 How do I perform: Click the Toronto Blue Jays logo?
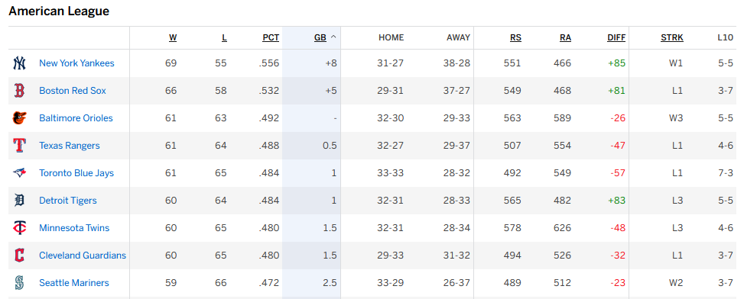tap(19, 172)
